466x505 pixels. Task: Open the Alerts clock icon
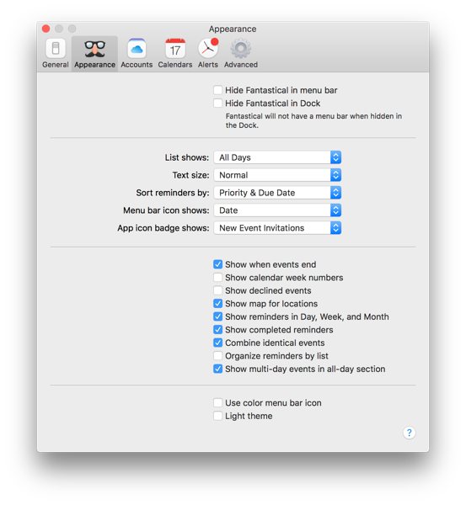click(208, 49)
